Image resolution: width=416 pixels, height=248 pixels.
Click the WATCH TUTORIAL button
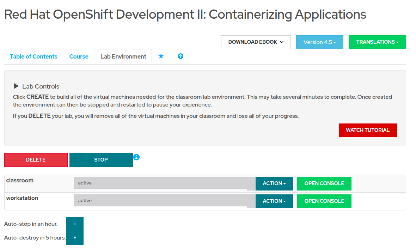pyautogui.click(x=367, y=130)
